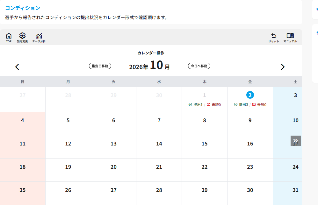Viewport: 318px width, 205px height.
Task: Select October 27 in the calendar
Action: (113, 190)
